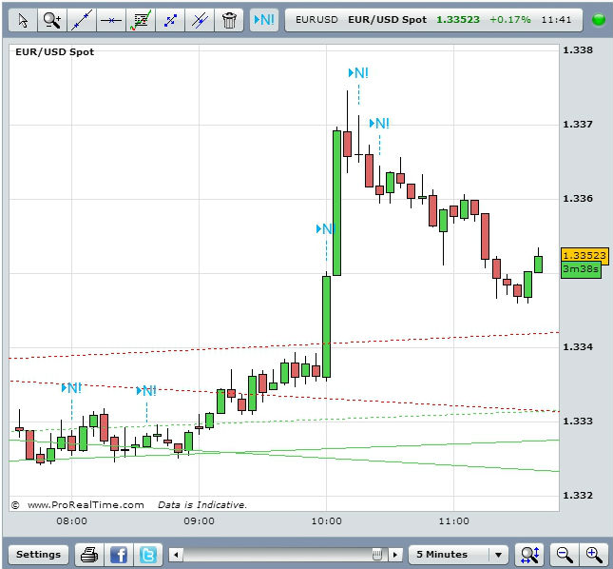Click the +0.17% change value

pyautogui.click(x=509, y=20)
